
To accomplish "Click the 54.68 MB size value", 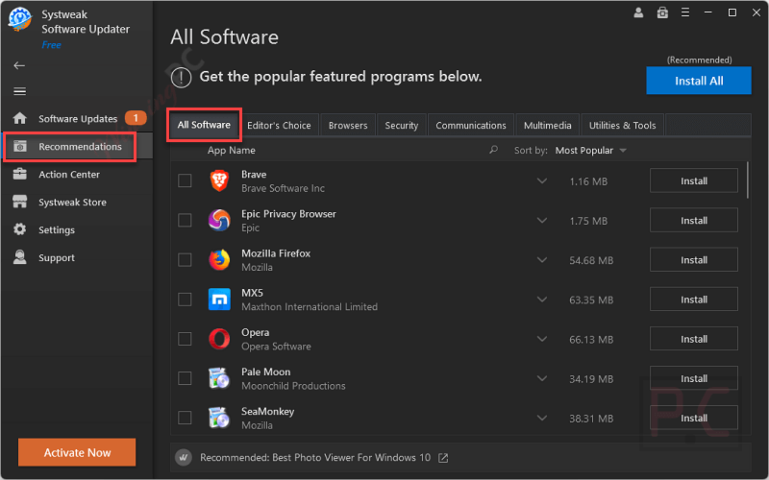I will pyautogui.click(x=591, y=260).
